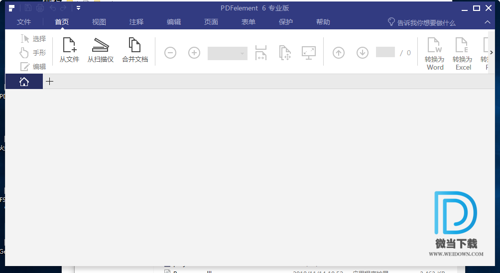Click the Redo arrow icon
500x273 pixels.
click(63, 8)
